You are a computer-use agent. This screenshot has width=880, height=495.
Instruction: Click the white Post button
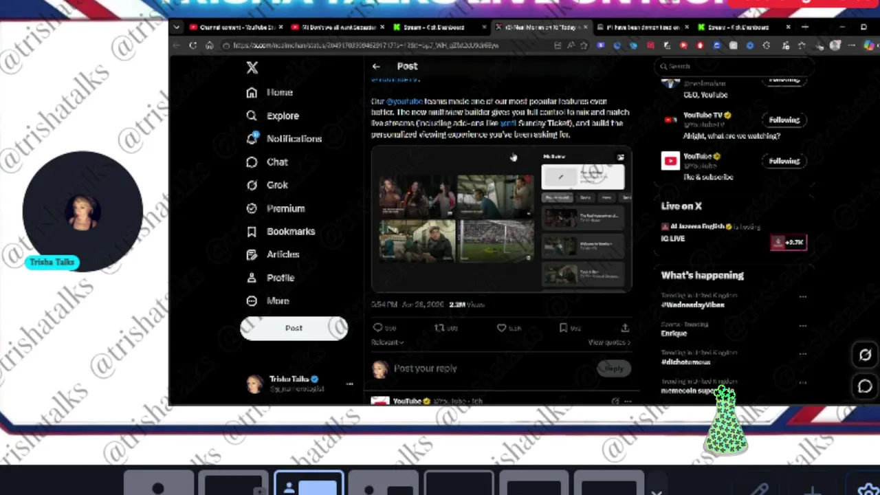(294, 328)
